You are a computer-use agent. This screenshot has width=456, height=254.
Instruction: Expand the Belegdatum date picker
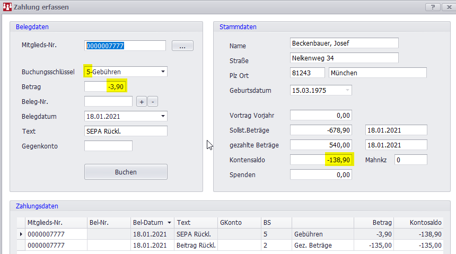tap(163, 116)
